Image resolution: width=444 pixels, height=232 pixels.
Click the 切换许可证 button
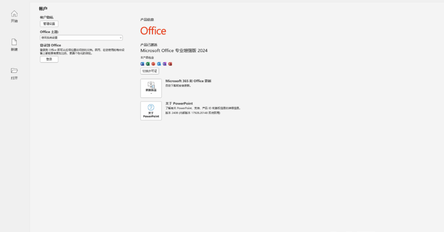pos(150,71)
